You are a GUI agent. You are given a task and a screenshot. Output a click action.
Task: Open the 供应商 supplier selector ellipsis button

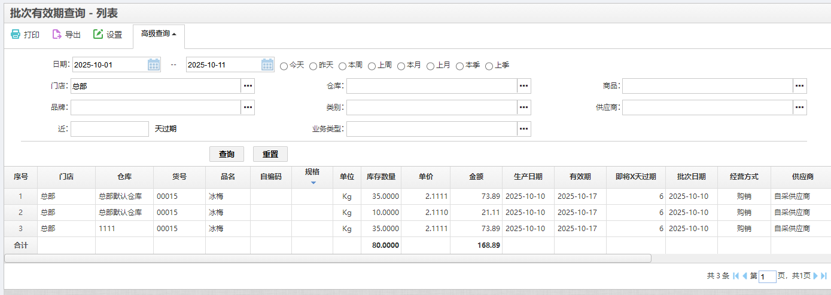coord(800,107)
